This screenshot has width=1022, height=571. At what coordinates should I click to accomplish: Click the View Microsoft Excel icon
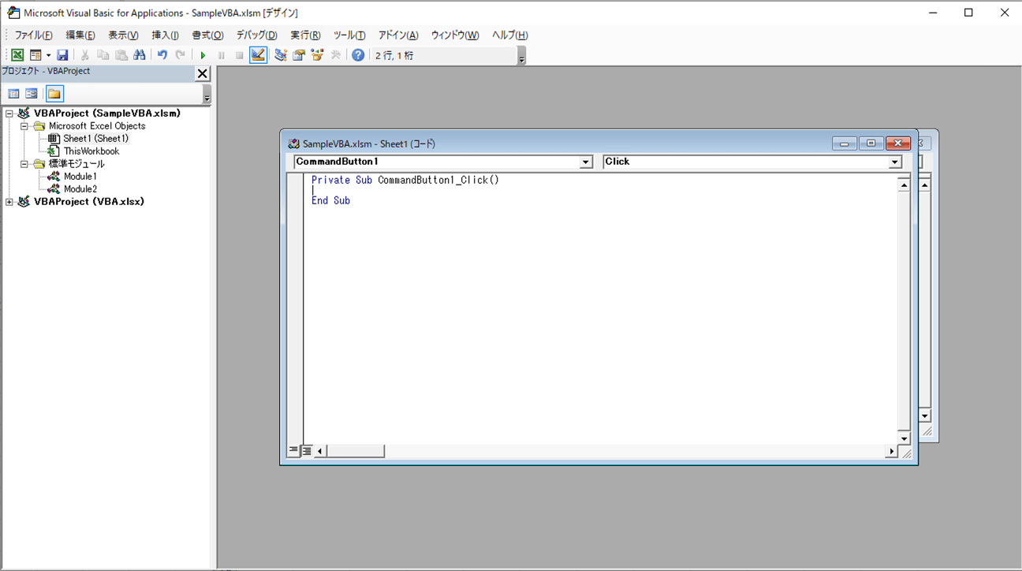(17, 55)
